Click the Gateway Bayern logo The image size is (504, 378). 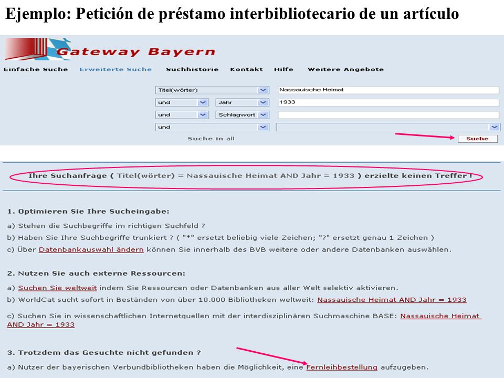pyautogui.click(x=110, y=49)
